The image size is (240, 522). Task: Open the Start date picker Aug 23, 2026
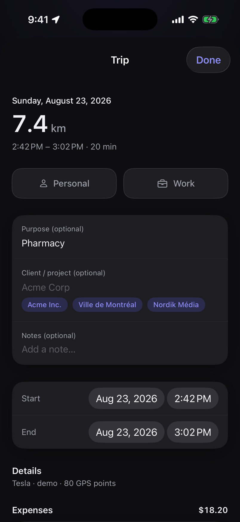click(127, 398)
